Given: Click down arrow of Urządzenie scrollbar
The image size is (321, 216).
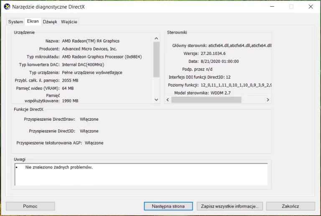Looking at the screenshot, I should [156, 99].
